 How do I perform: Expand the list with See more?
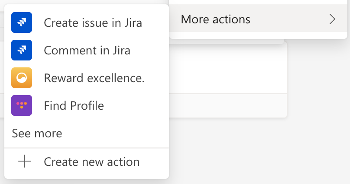37,133
